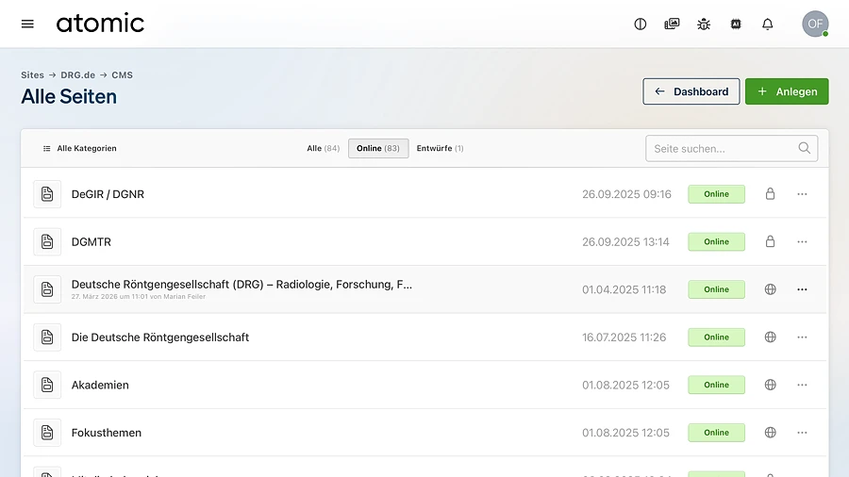The width and height of the screenshot is (849, 477).
Task: Click the globe icon on Akademien row
Action: click(x=770, y=385)
